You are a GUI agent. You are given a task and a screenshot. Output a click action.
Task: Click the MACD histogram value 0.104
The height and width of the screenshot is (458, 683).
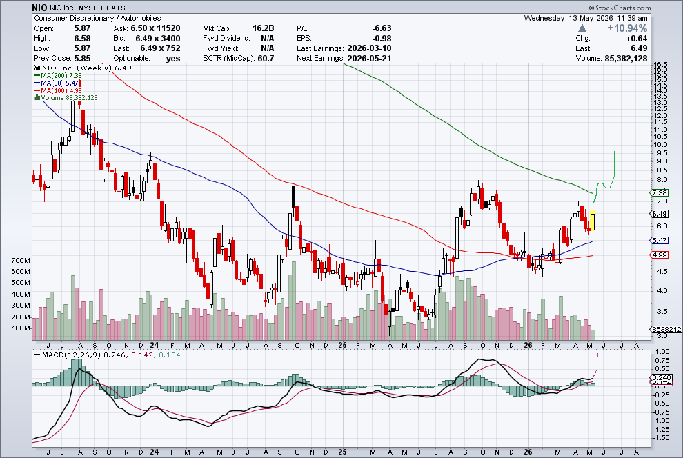pyautogui.click(x=170, y=355)
